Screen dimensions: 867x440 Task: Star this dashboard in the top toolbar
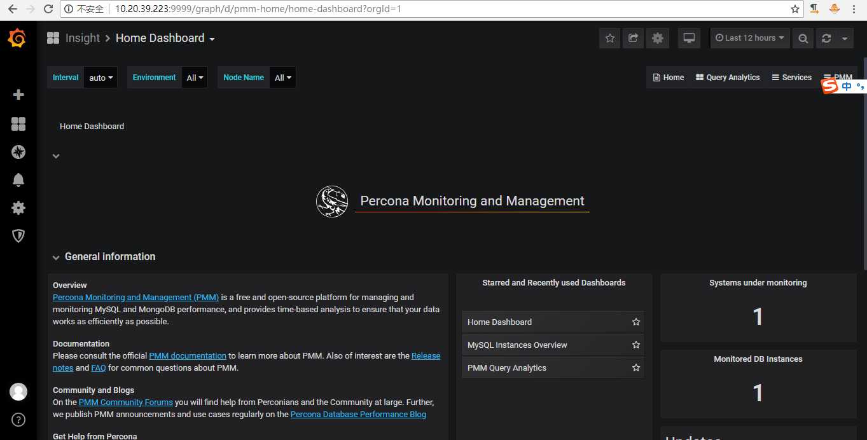[x=609, y=38]
